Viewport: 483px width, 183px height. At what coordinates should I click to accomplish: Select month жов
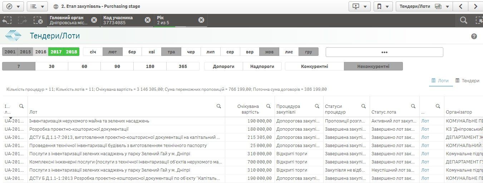[x=269, y=52]
